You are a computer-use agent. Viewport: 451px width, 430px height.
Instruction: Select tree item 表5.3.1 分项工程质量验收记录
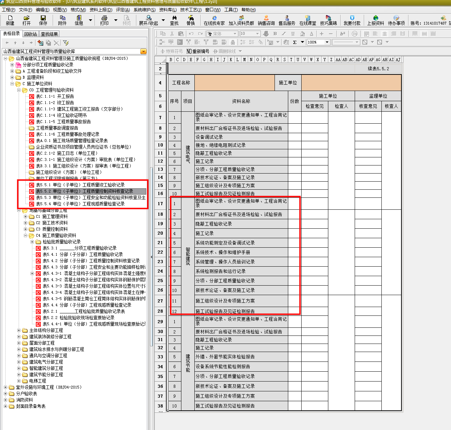coord(79,248)
